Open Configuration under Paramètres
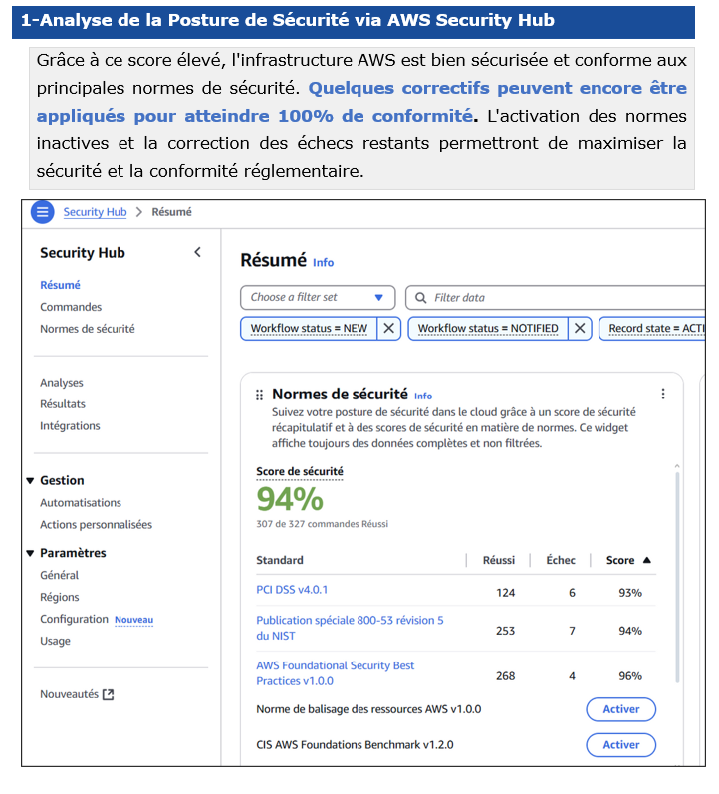 (74, 619)
